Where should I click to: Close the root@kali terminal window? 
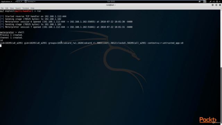pyautogui.click(x=220, y=5)
